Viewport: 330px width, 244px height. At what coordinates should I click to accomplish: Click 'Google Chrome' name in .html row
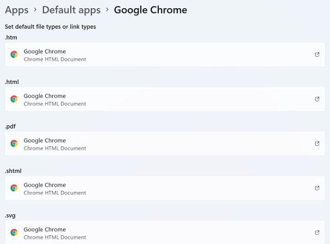[x=45, y=96]
